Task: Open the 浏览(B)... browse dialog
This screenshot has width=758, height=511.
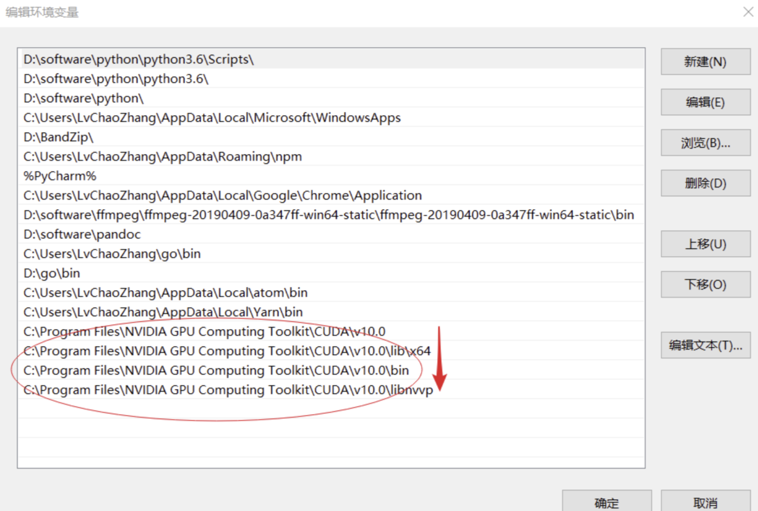Action: click(705, 143)
